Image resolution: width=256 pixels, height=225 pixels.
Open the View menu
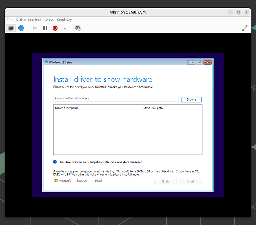coord(49,20)
